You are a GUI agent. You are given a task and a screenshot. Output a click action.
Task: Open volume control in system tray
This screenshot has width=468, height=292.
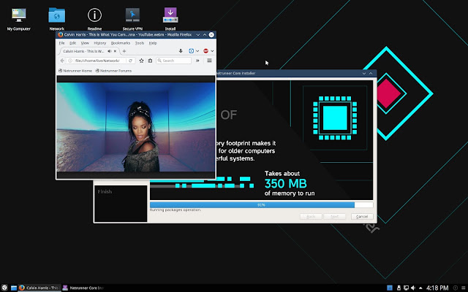[413, 288]
